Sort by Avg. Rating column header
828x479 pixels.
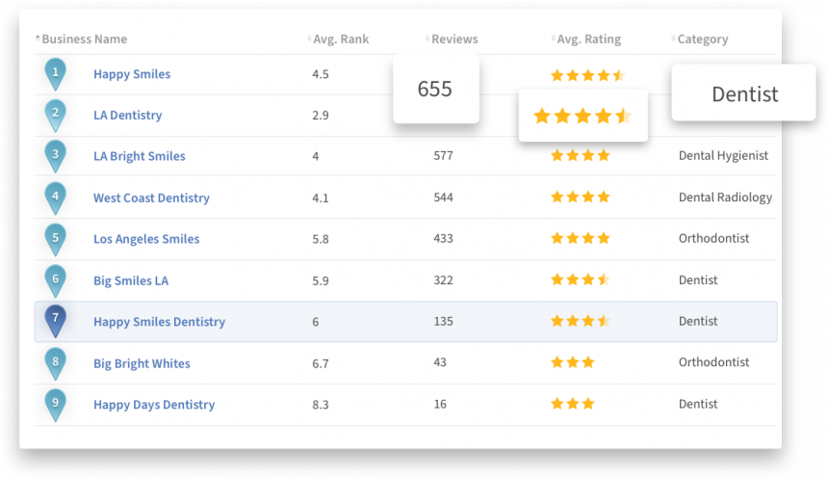[588, 40]
